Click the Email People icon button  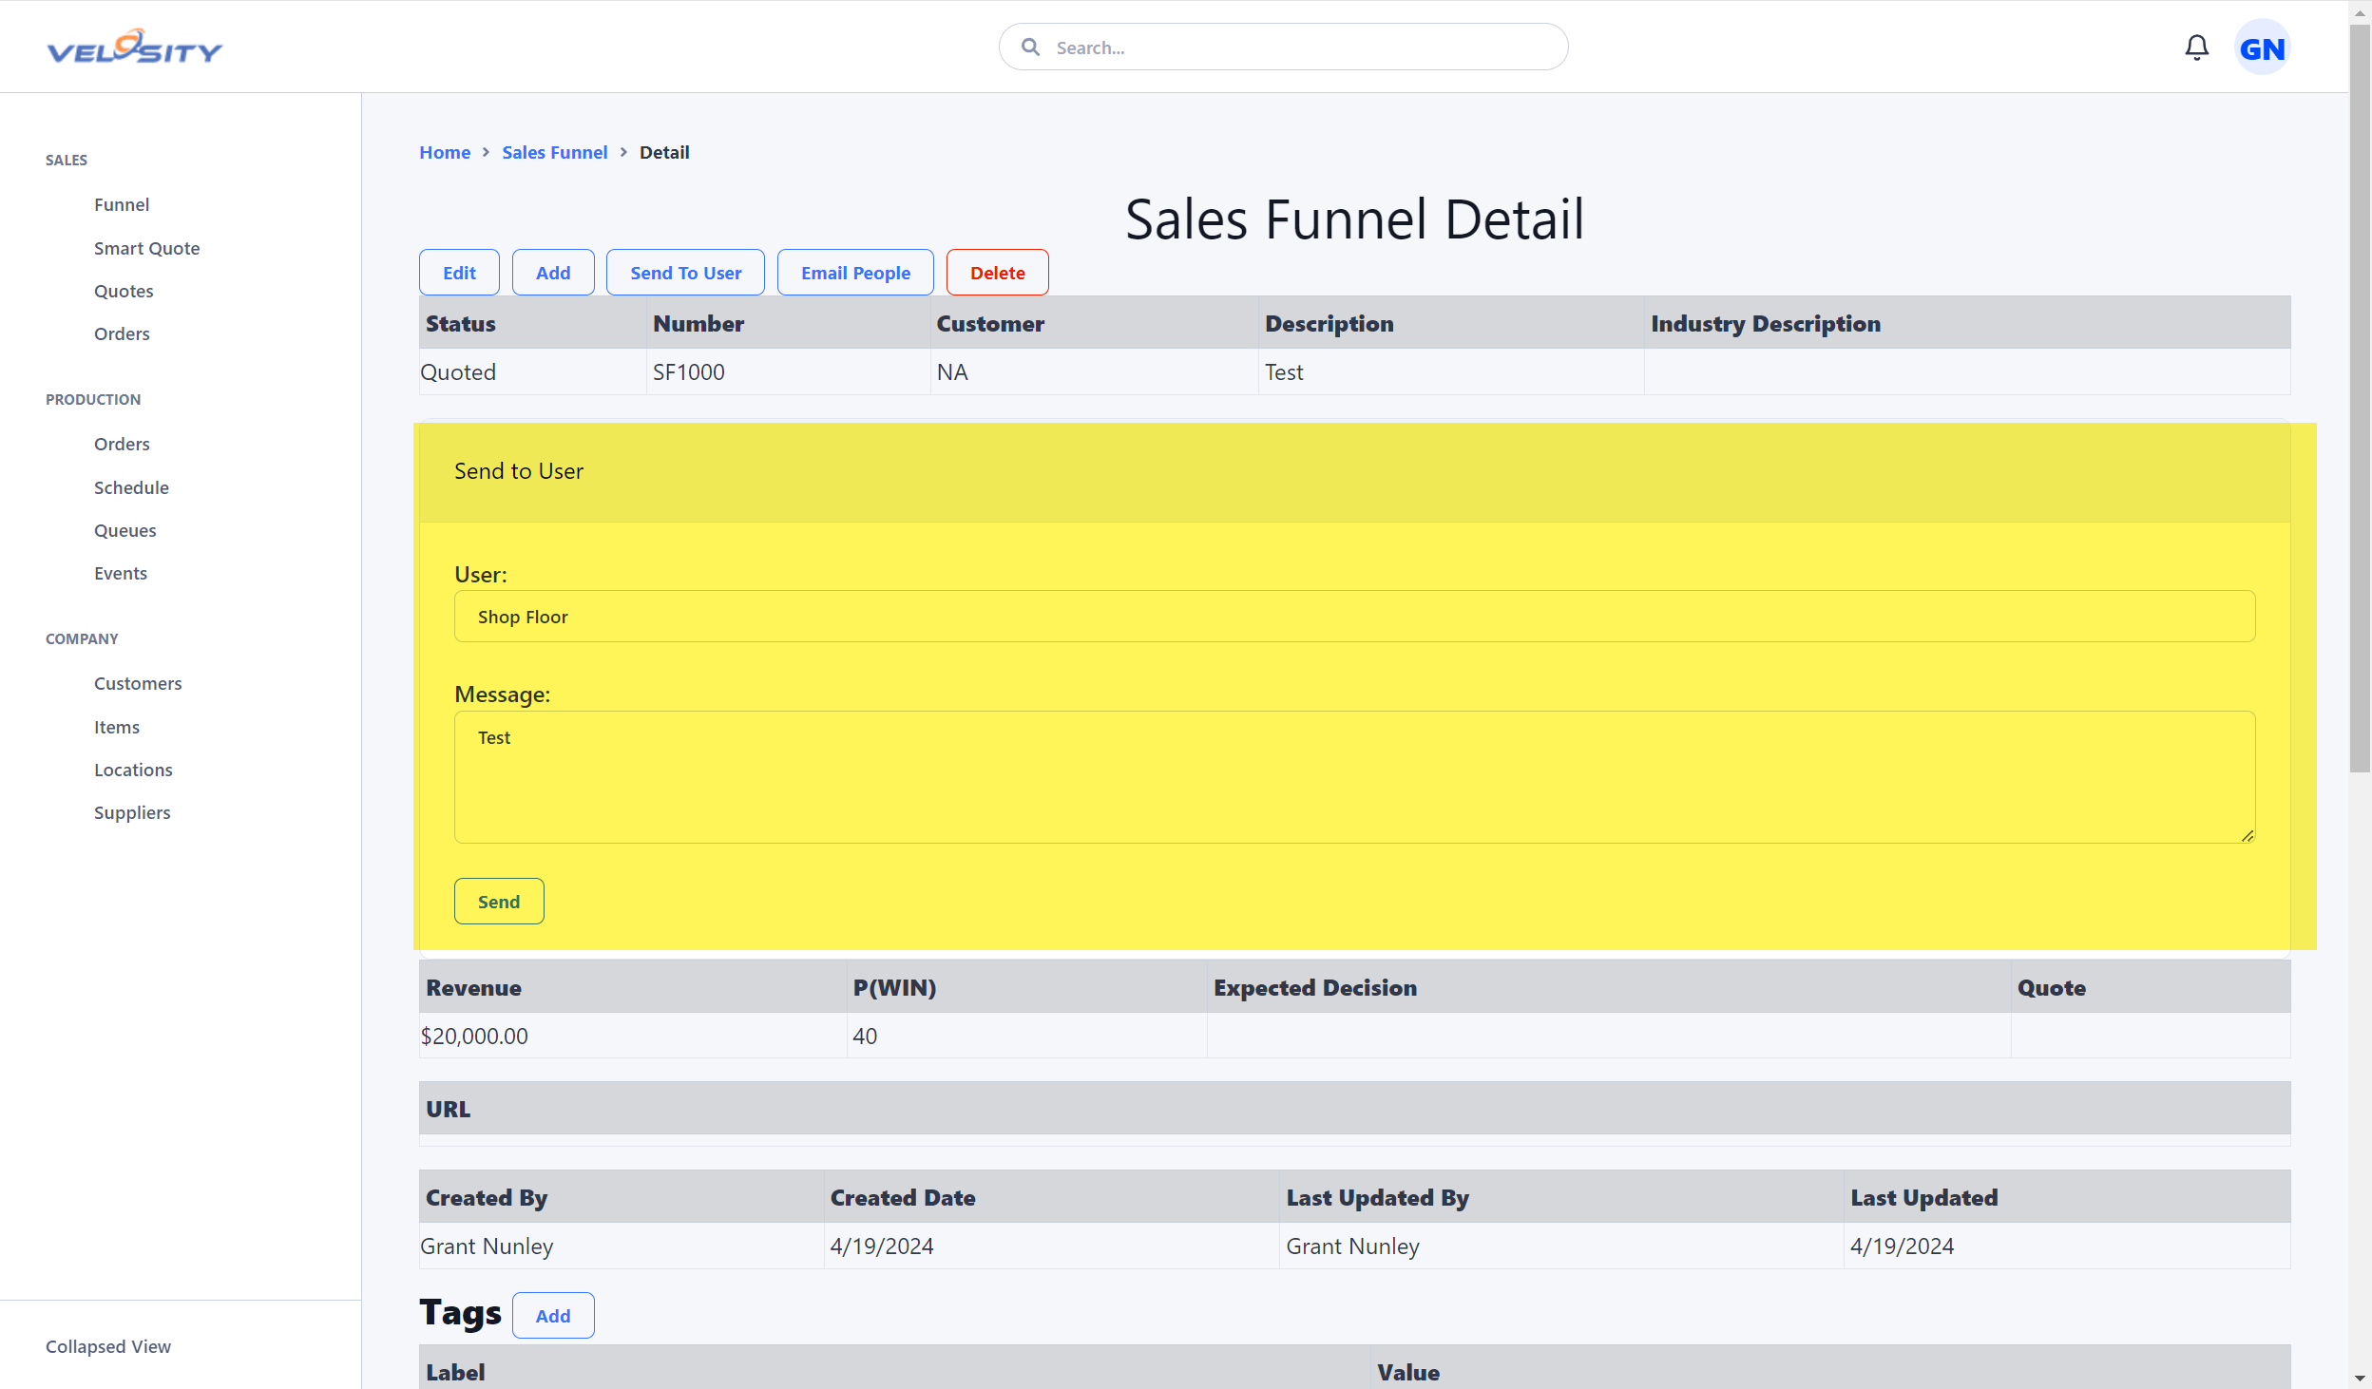(x=855, y=271)
